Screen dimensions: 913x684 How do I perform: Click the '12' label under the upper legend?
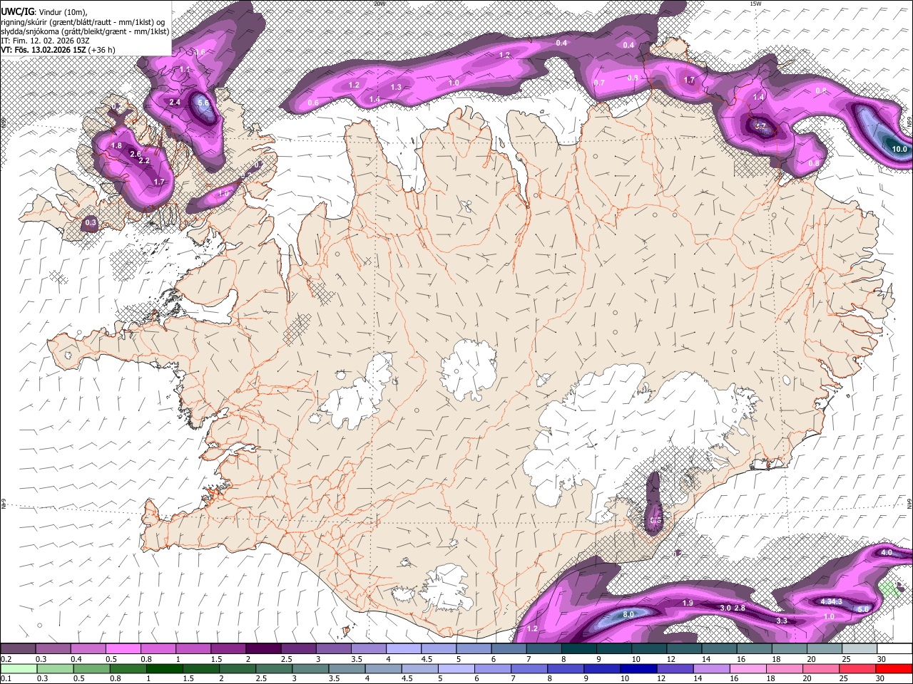coord(671,659)
